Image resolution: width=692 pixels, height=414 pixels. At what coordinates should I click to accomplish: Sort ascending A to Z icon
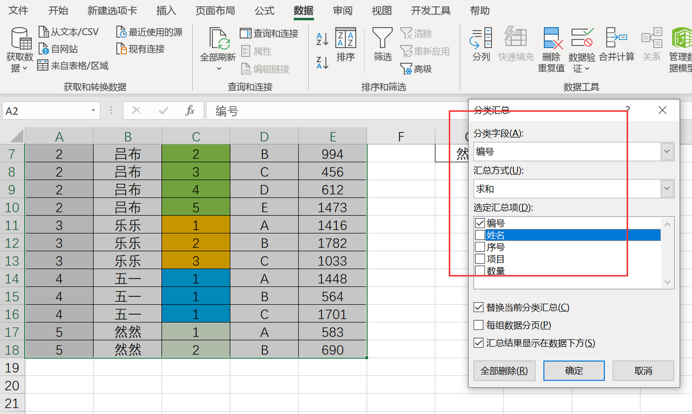pos(322,39)
